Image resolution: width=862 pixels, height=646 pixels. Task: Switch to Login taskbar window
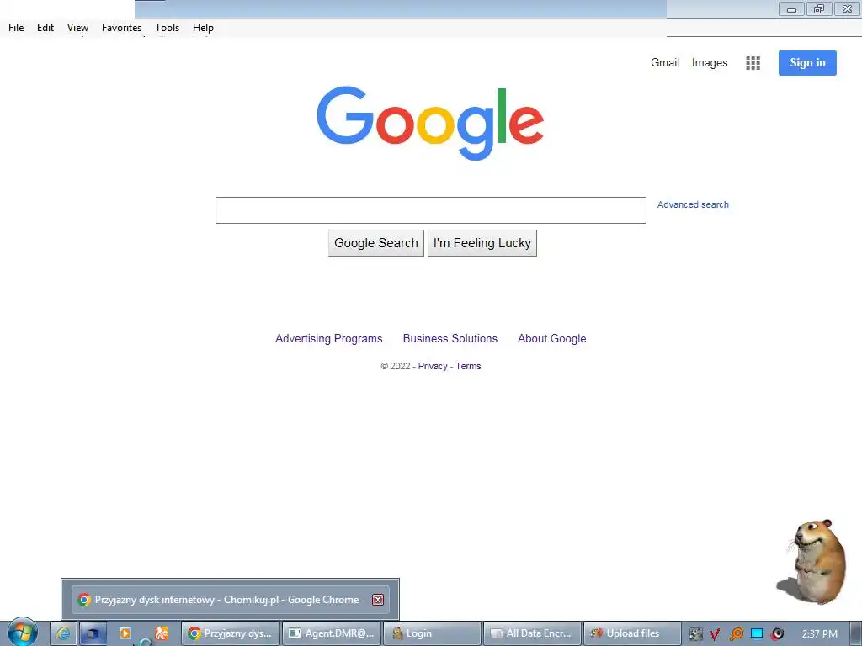click(x=432, y=633)
